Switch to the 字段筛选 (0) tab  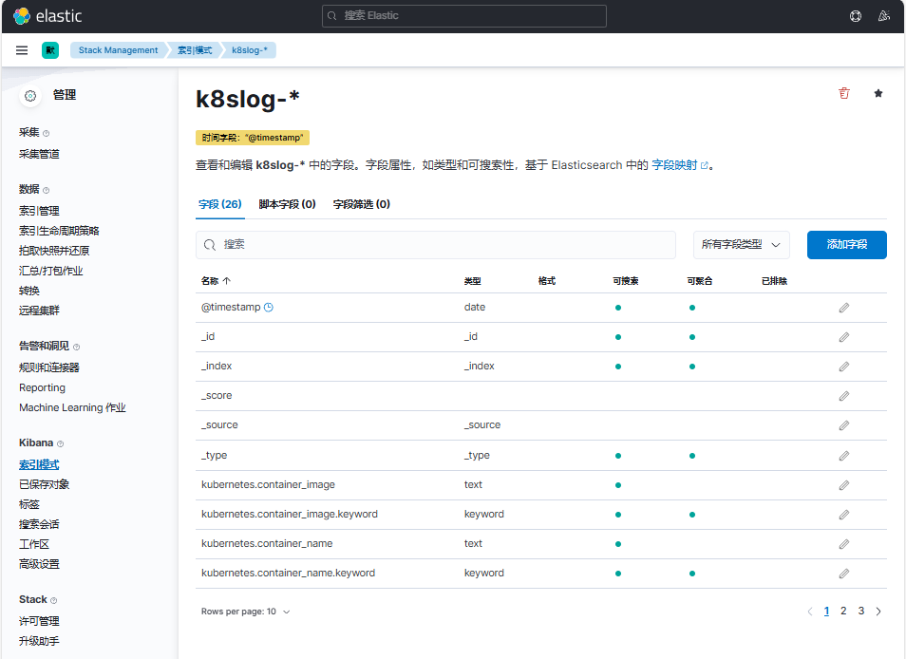click(362, 204)
